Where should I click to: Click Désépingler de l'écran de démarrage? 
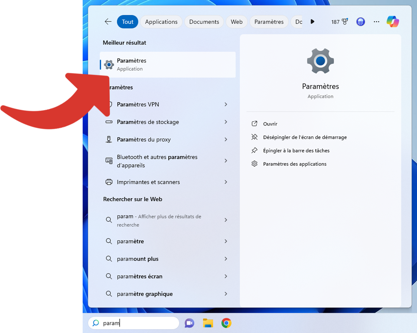pos(305,137)
